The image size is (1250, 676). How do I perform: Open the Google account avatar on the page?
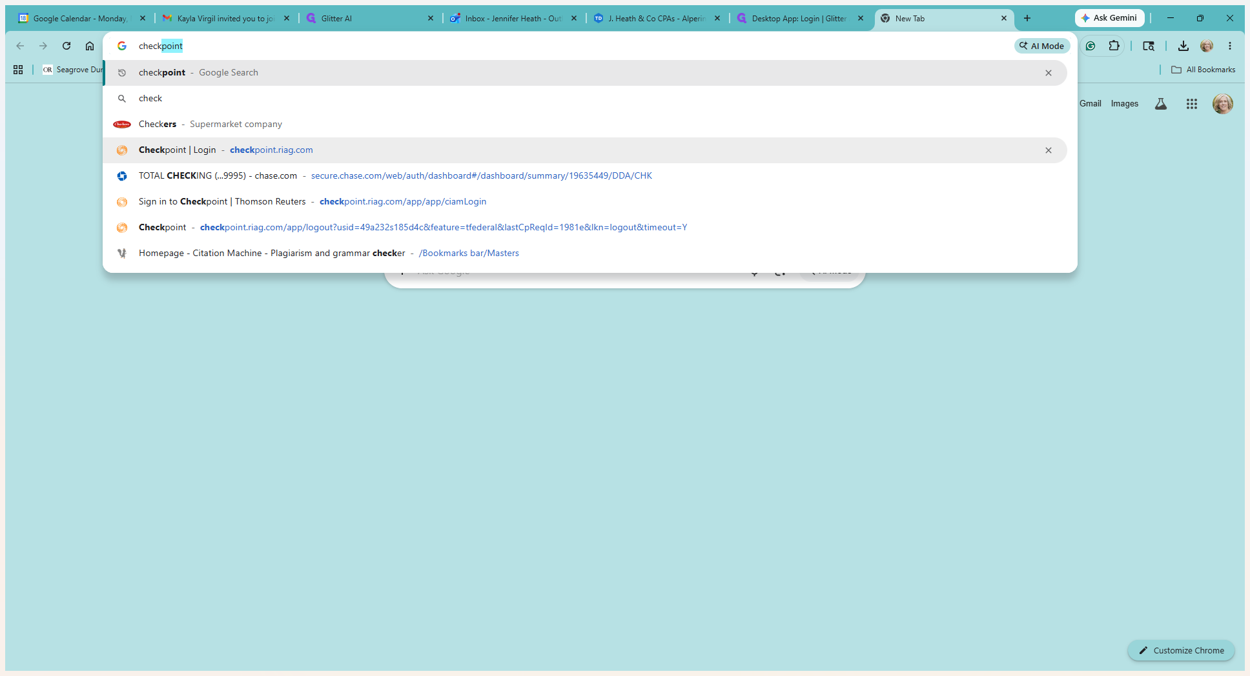click(1223, 104)
